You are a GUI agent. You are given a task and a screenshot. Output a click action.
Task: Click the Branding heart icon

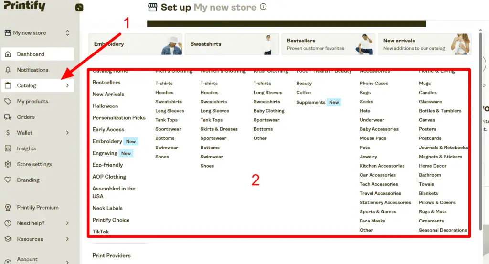pyautogui.click(x=8, y=180)
